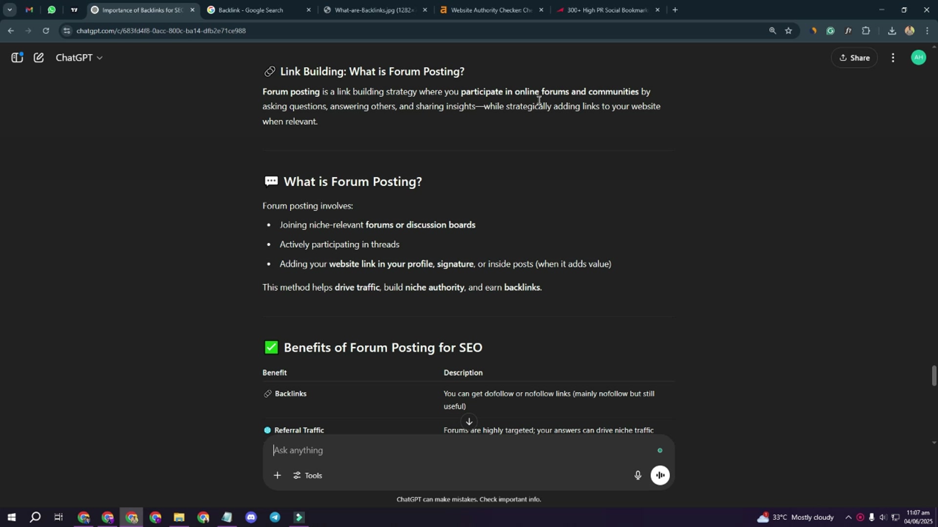Add an attachment with the plus icon
Viewport: 938px width, 527px height.
tap(277, 475)
